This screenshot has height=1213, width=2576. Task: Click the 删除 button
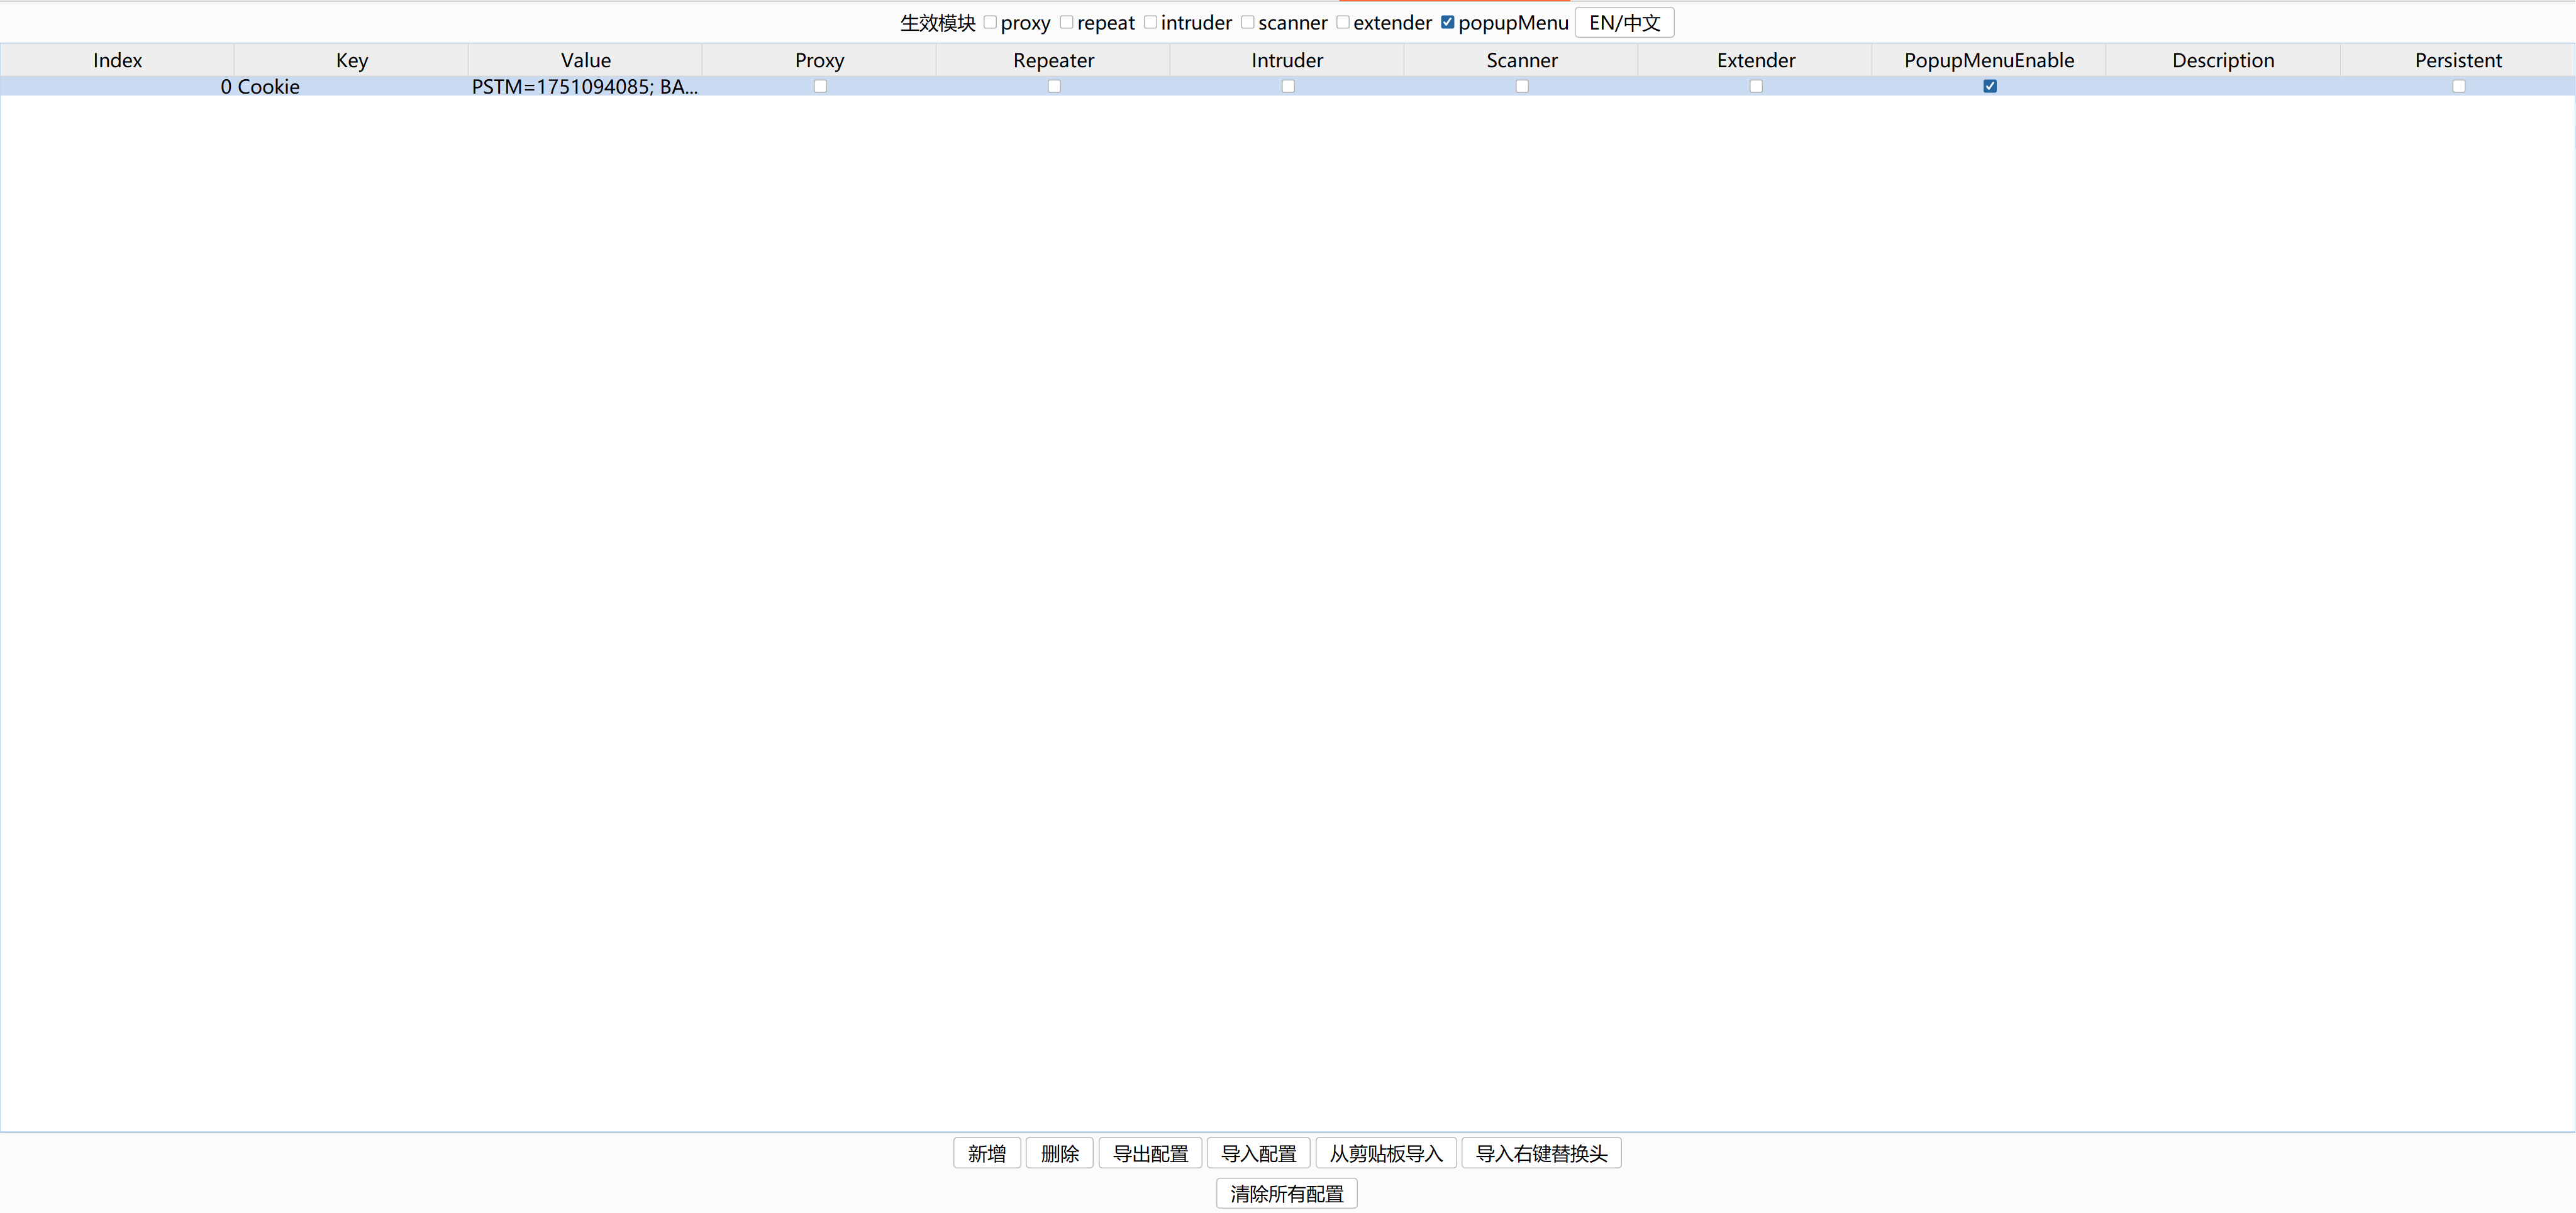pyautogui.click(x=1059, y=1153)
